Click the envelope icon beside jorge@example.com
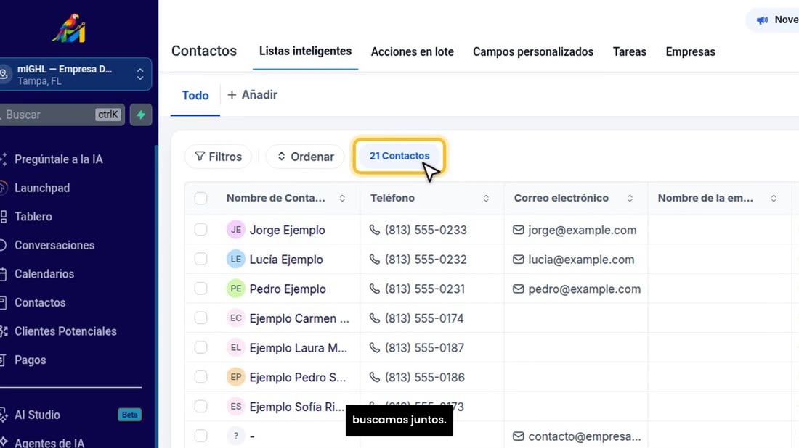Image resolution: width=799 pixels, height=448 pixels. click(518, 230)
